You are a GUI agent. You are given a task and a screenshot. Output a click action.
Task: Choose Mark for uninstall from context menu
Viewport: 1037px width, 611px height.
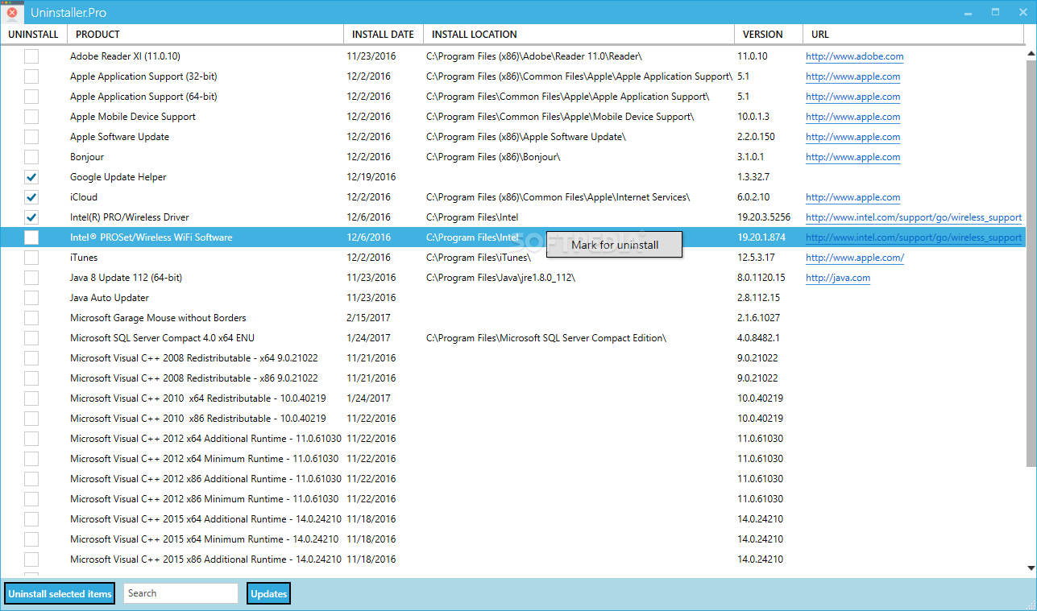[x=615, y=245]
